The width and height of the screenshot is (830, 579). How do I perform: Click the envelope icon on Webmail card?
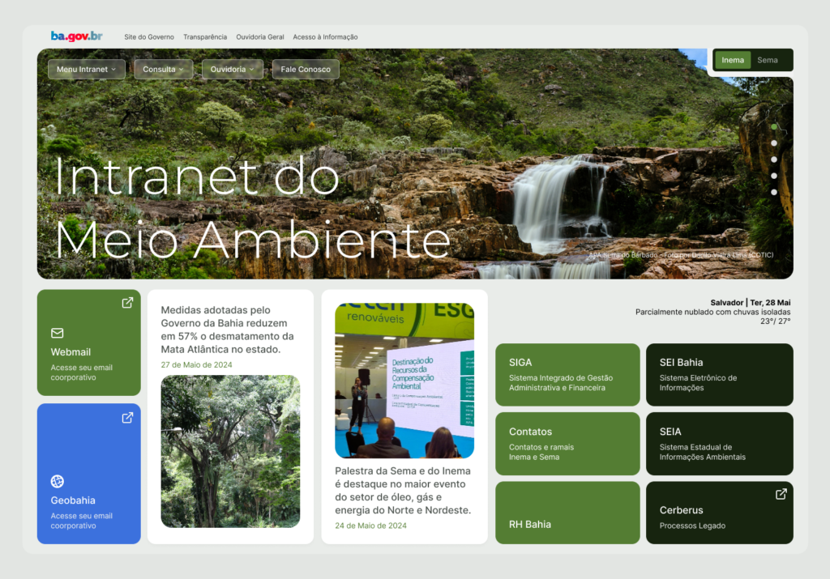(58, 333)
